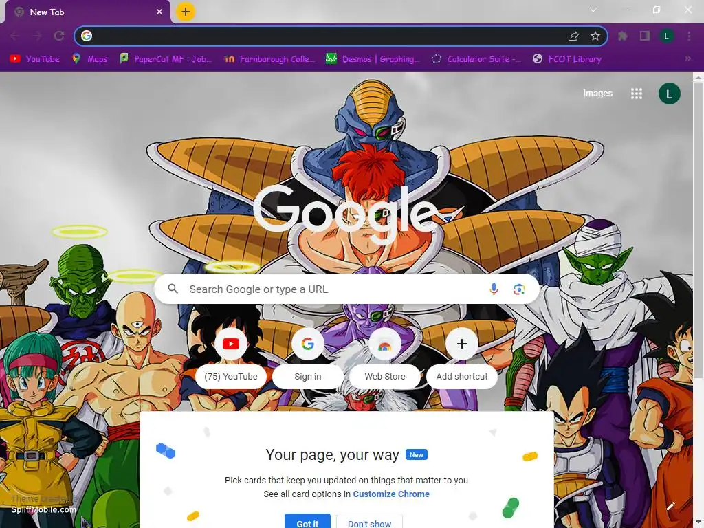704x528 pixels.
Task: Open the (75) YouTube shortcut
Action: 231,359
